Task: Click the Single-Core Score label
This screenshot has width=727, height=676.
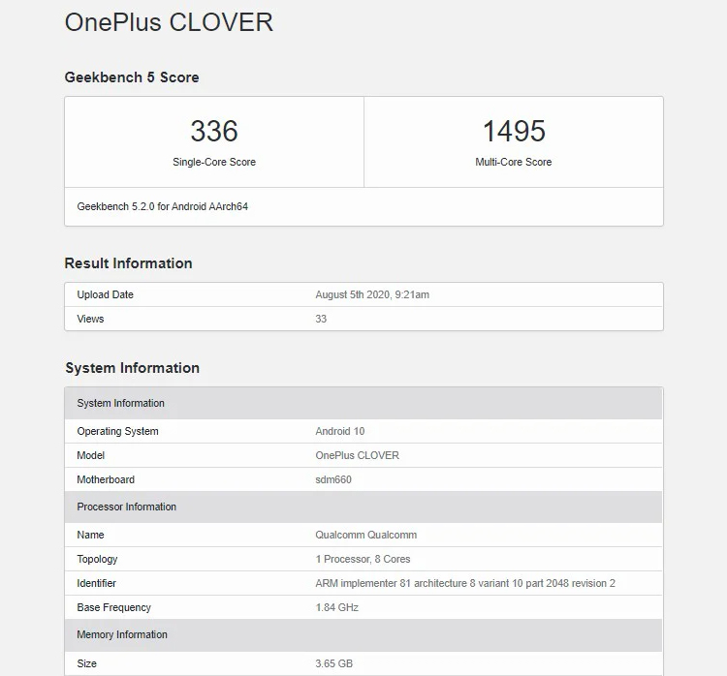Action: point(214,162)
